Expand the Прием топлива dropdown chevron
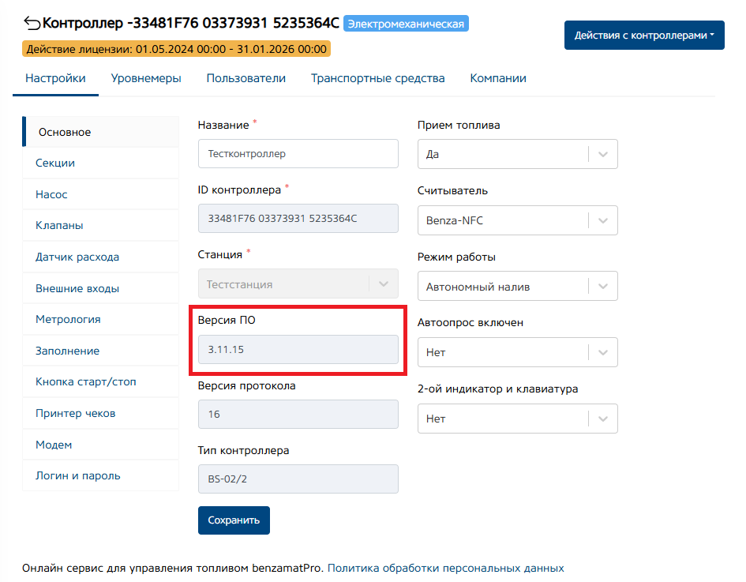The width and height of the screenshot is (746, 582). (x=603, y=154)
